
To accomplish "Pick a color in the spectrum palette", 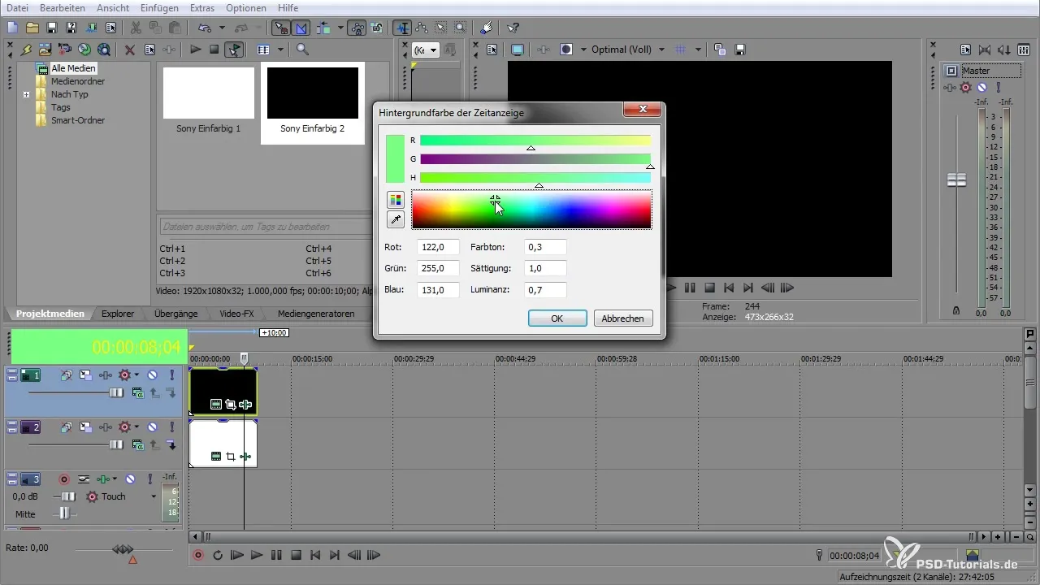I will (531, 210).
